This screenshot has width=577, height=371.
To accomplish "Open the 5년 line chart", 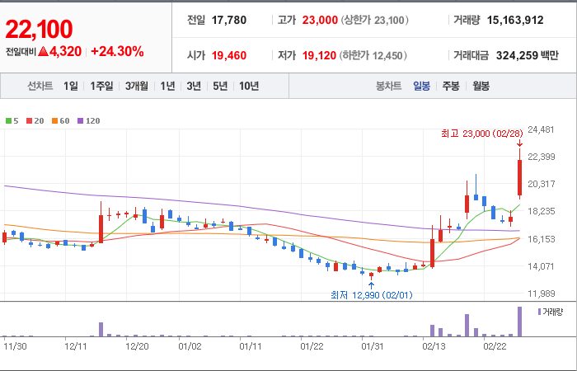I will click(x=220, y=86).
